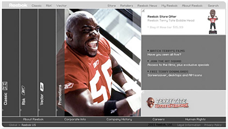Click the Terry Tate bobble head thumbnail
Screen dimensions: 228x129
tap(213, 22)
